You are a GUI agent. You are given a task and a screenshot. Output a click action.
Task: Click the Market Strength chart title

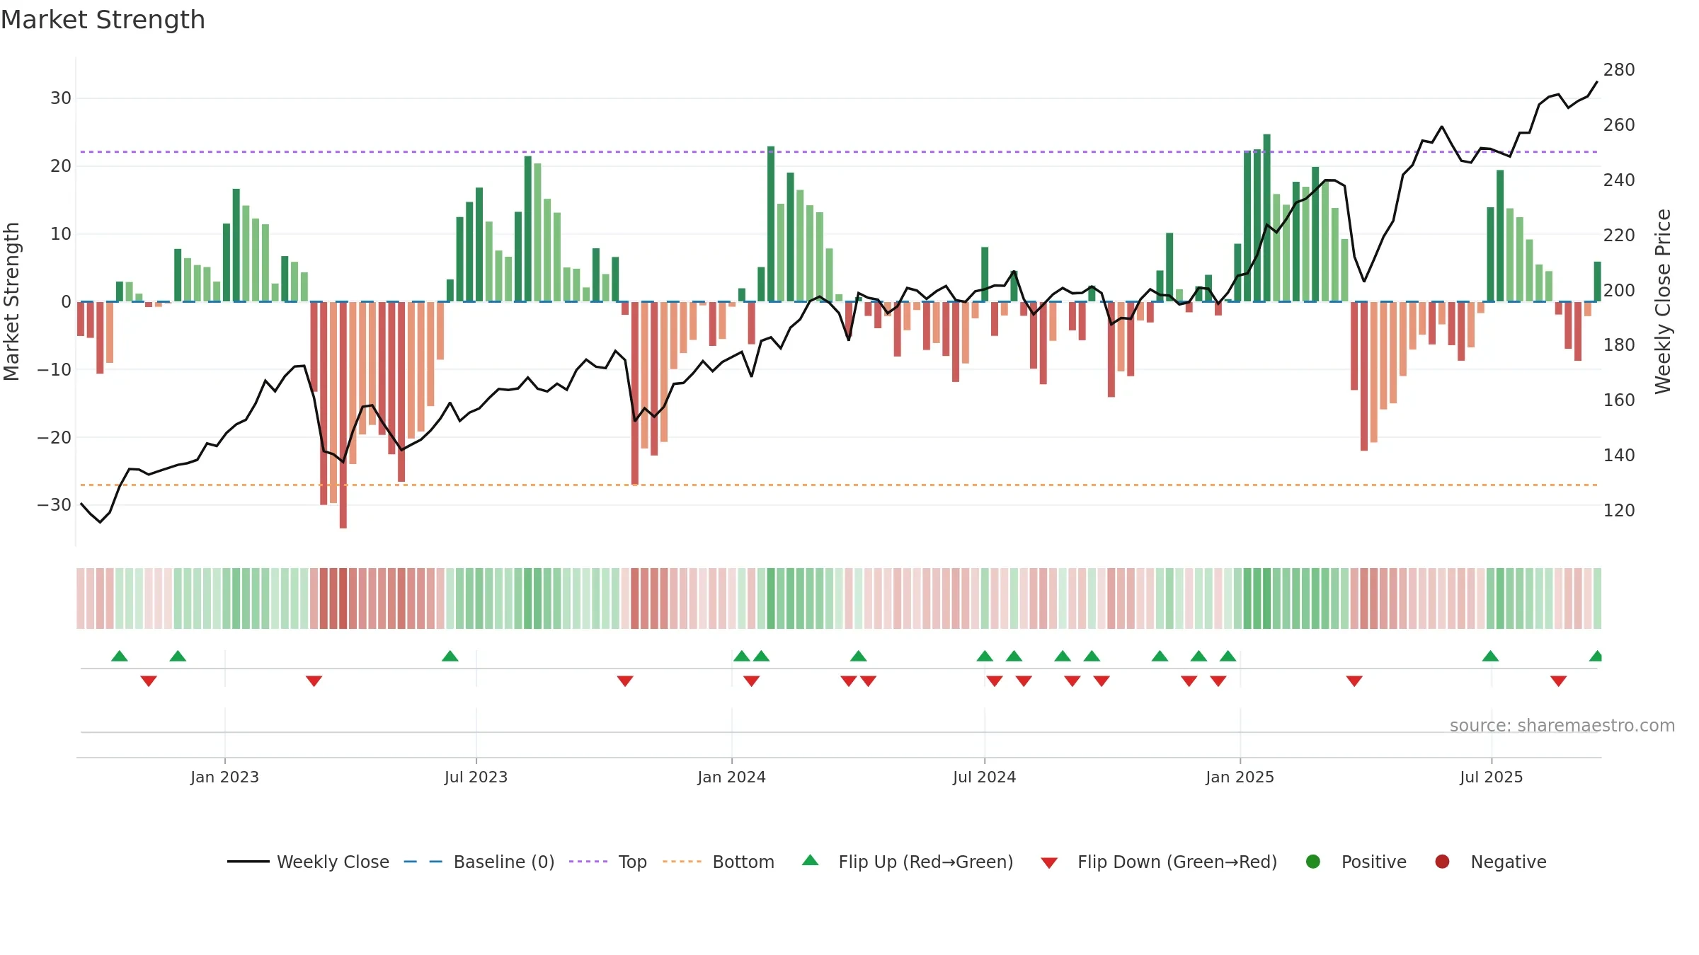[x=103, y=20]
